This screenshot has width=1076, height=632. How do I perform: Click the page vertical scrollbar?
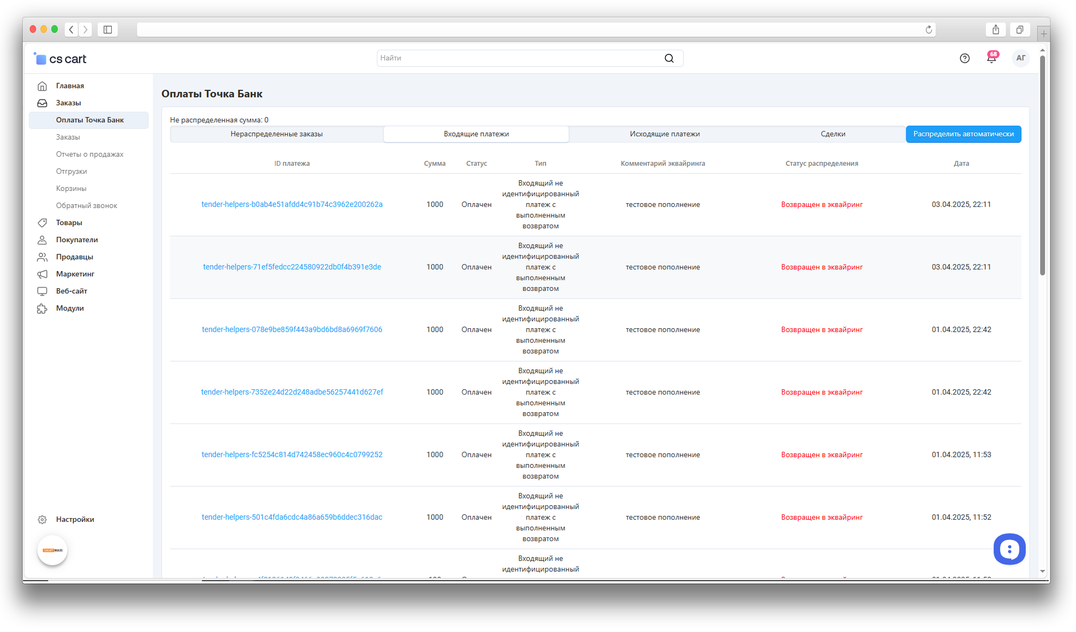pos(1042,166)
